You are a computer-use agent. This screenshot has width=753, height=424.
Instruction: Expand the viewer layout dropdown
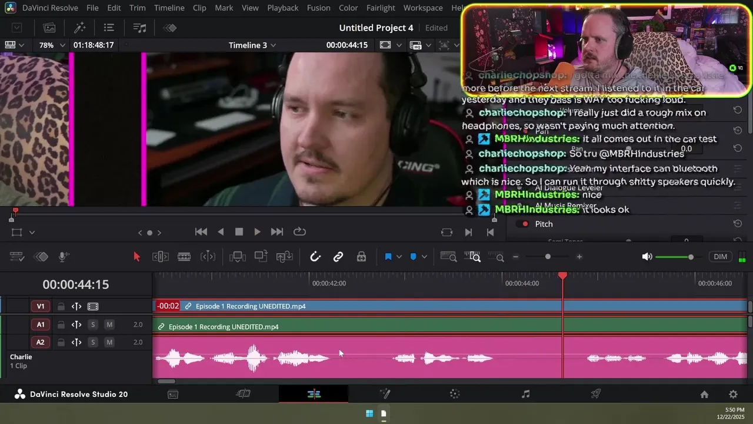pyautogui.click(x=22, y=45)
